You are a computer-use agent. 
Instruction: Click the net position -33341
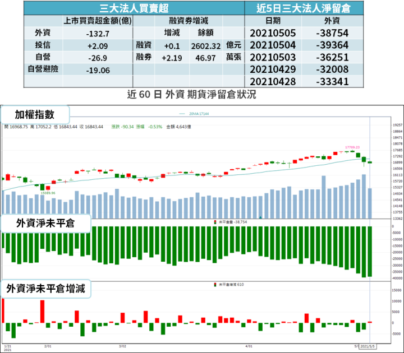(x=332, y=82)
